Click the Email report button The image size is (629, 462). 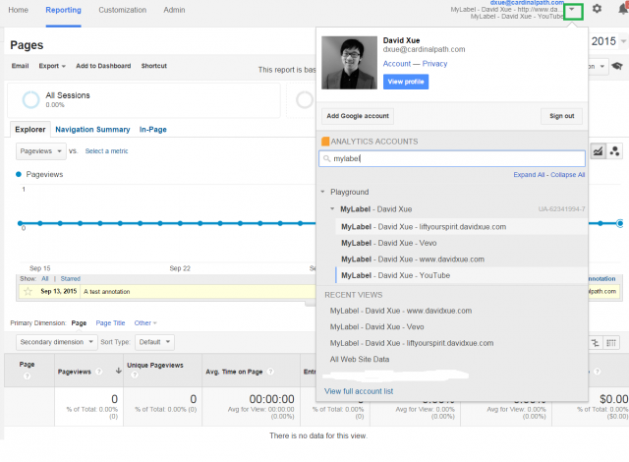(20, 66)
